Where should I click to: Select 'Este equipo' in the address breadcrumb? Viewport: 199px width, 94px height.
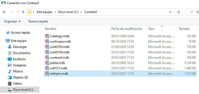coord(44,12)
